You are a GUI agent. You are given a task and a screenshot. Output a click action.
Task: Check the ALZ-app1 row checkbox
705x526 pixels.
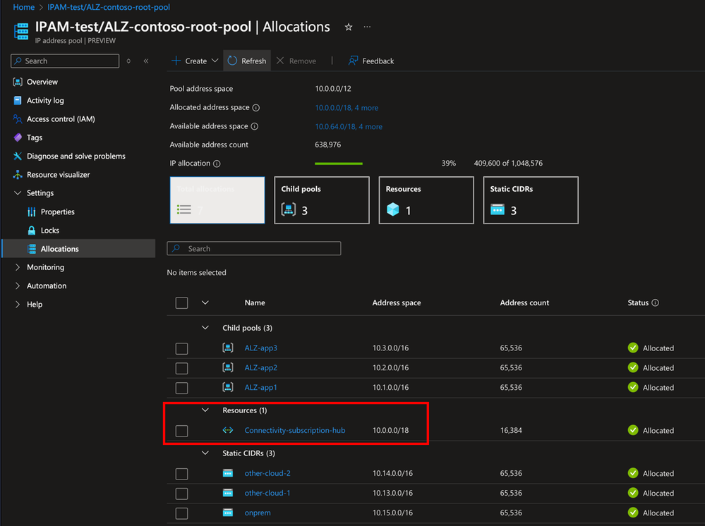click(x=181, y=388)
